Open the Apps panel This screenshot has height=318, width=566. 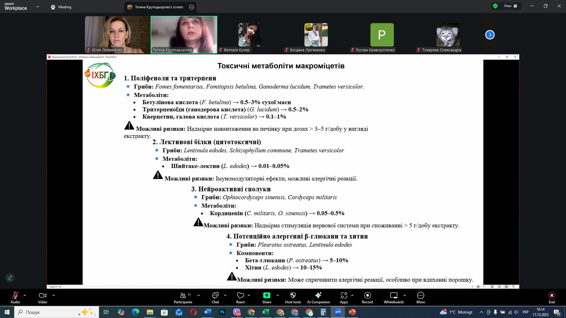[x=344, y=298]
